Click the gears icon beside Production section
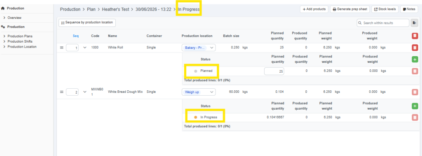The height and width of the screenshot is (156, 422). tap(3, 27)
